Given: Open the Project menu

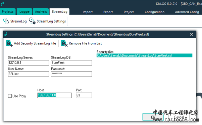Looking at the screenshot, I should (129, 12).
